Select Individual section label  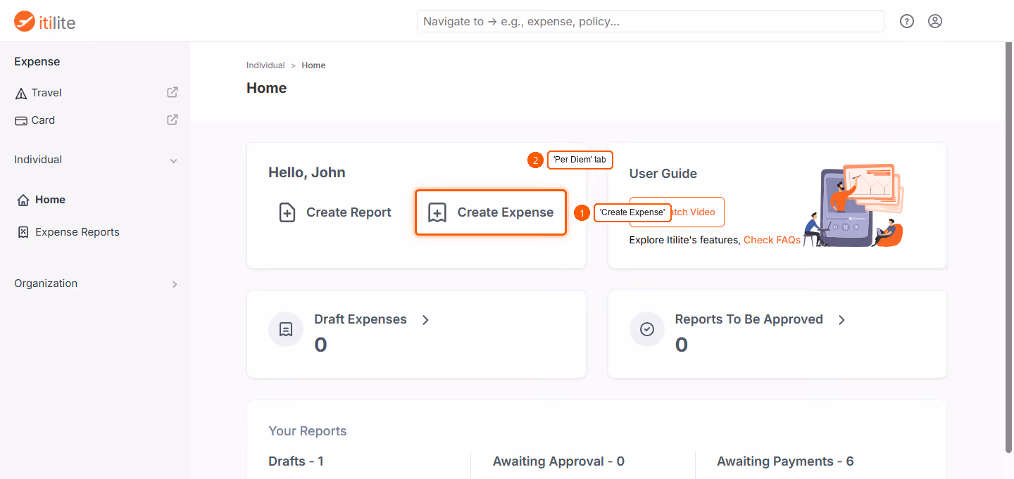[38, 160]
